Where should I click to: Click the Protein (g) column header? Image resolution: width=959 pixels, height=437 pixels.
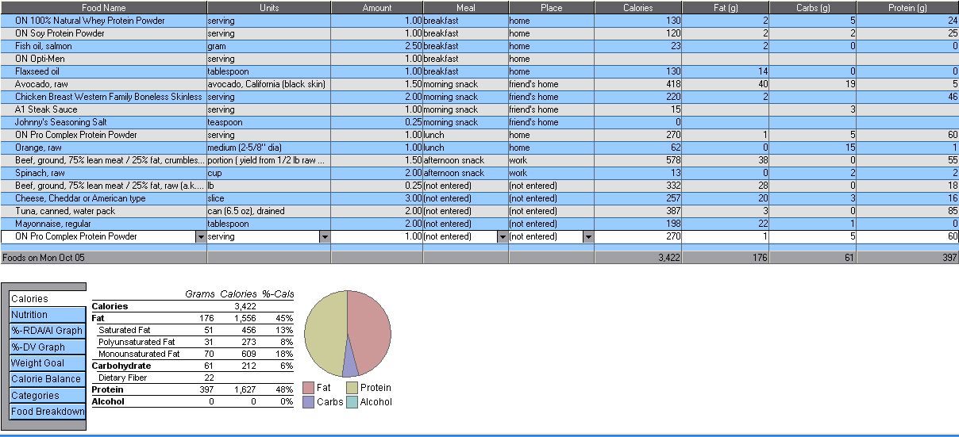[907, 8]
